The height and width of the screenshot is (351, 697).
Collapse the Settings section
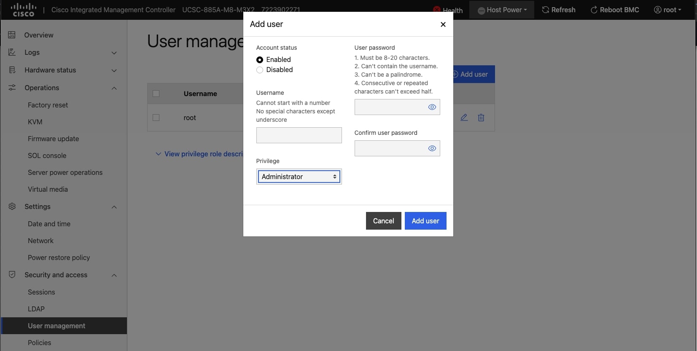[x=114, y=207]
